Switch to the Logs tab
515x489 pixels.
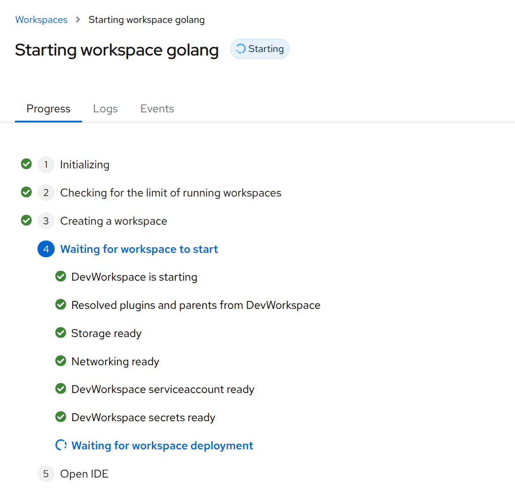[105, 109]
